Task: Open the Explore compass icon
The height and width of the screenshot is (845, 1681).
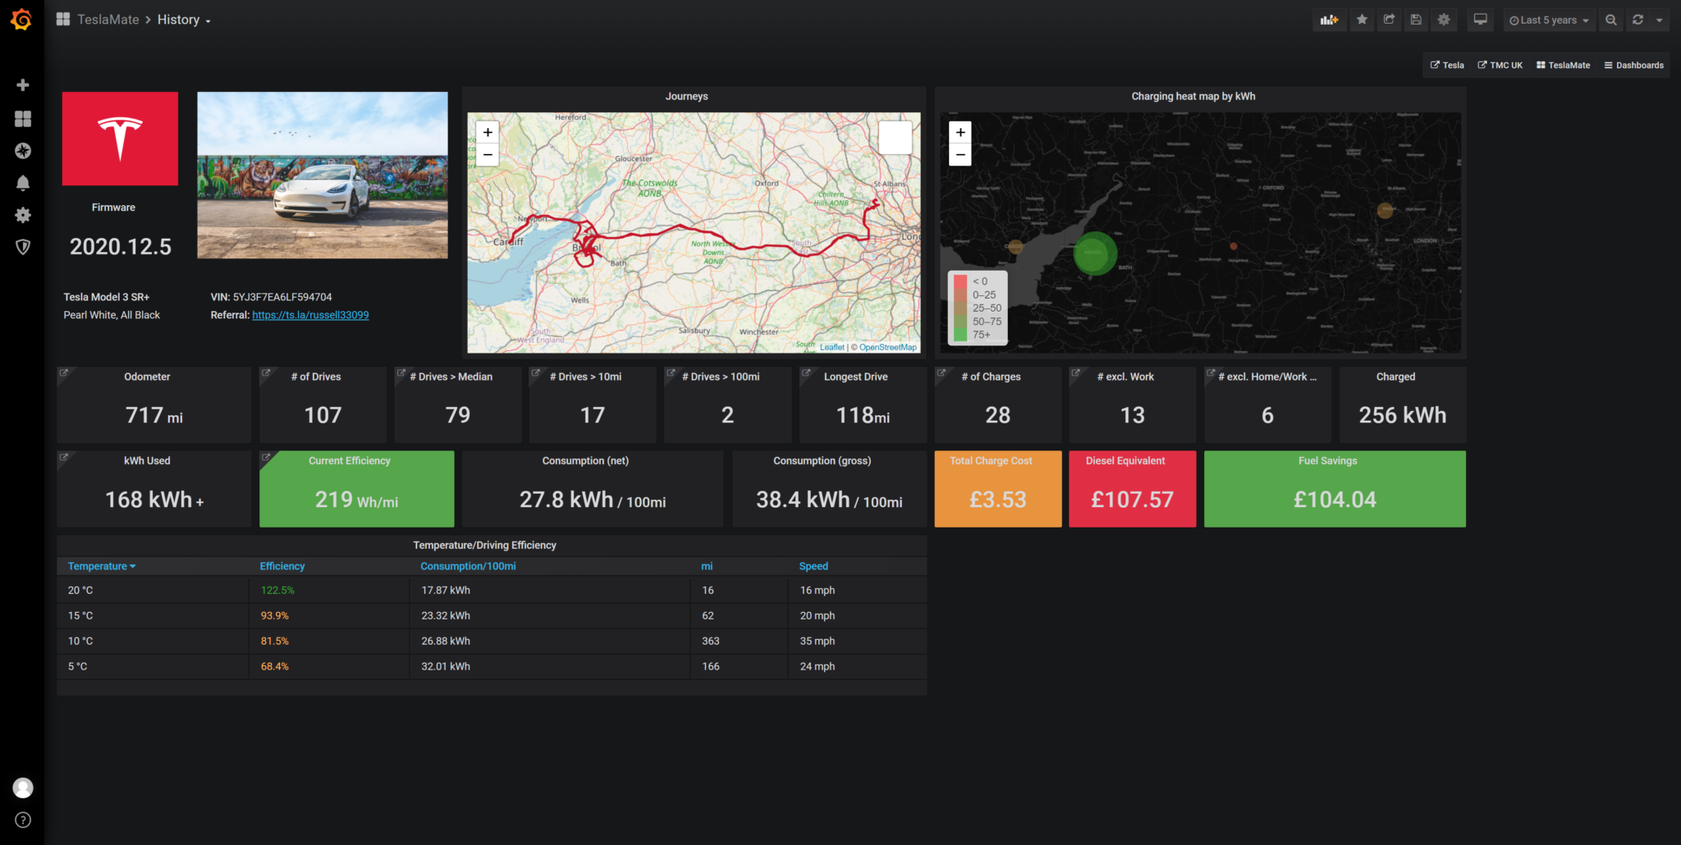Action: [x=23, y=151]
